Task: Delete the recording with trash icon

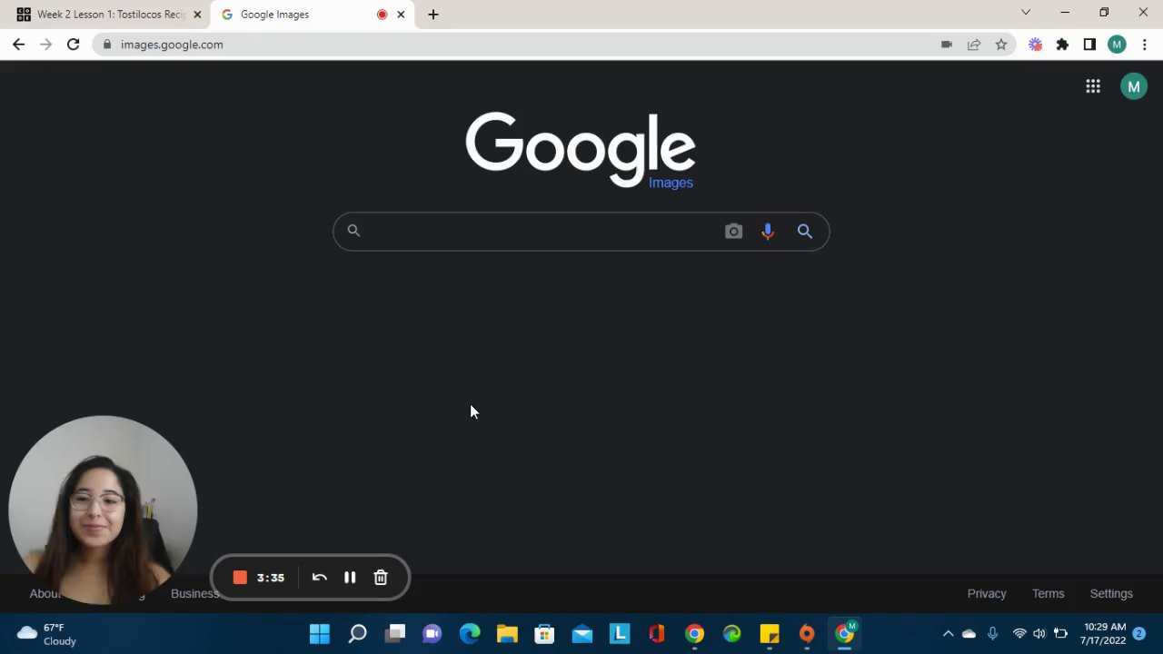Action: click(x=381, y=578)
